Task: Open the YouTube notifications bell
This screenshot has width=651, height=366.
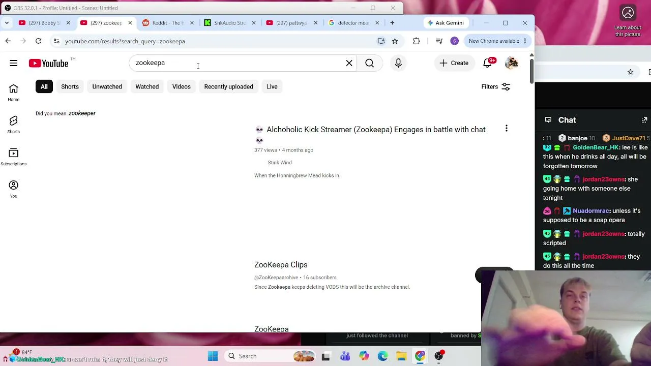Action: [487, 63]
